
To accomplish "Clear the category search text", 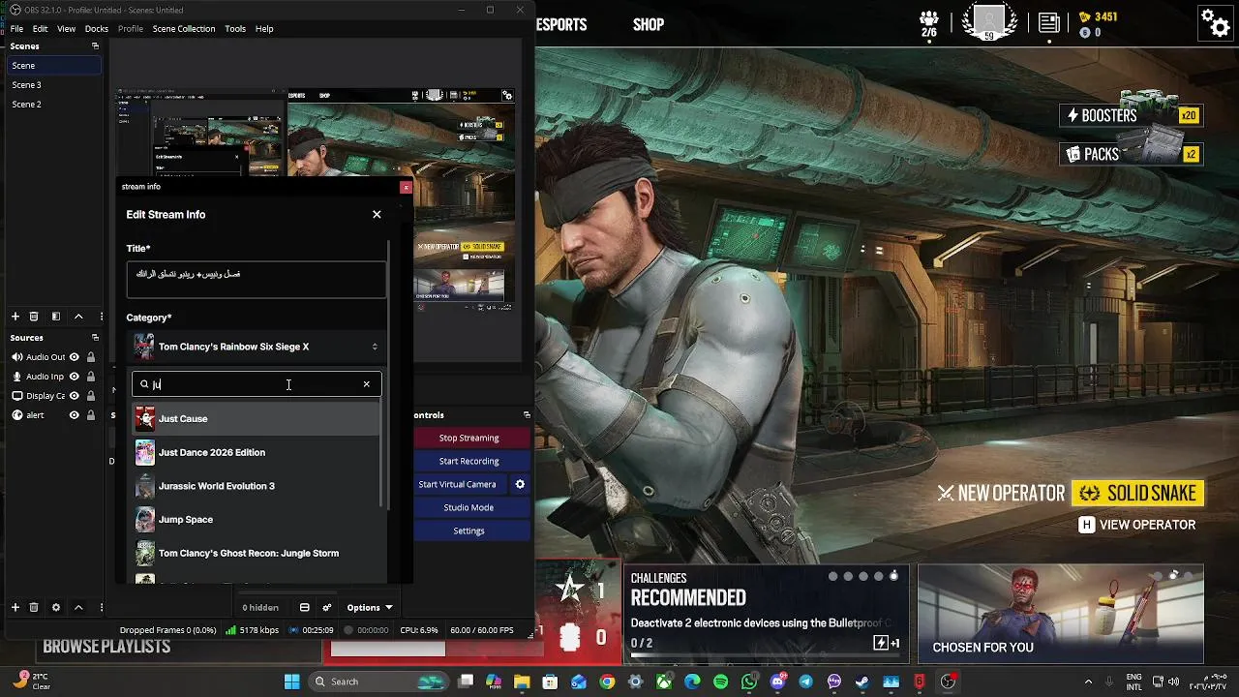I will (x=366, y=384).
